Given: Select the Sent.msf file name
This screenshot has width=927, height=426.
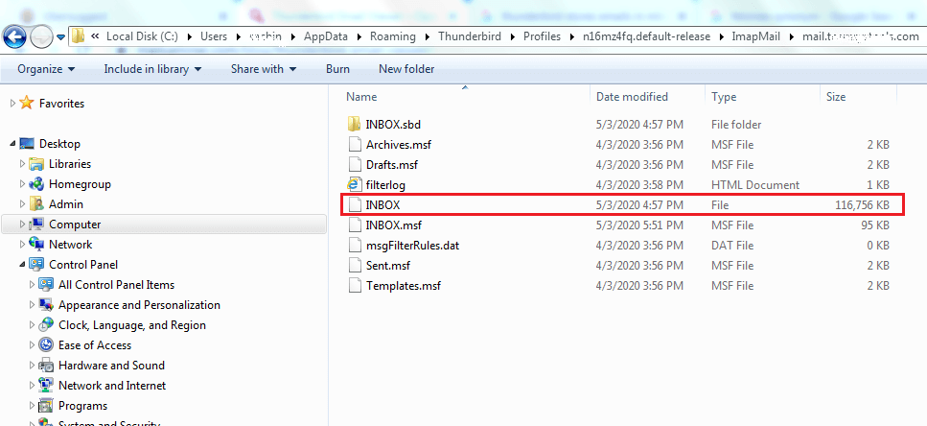Looking at the screenshot, I should coord(388,265).
